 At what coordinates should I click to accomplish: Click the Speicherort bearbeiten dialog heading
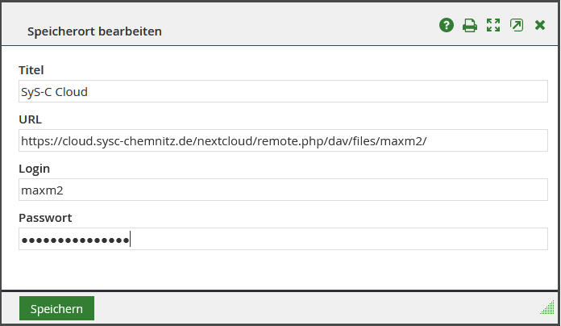(x=94, y=31)
